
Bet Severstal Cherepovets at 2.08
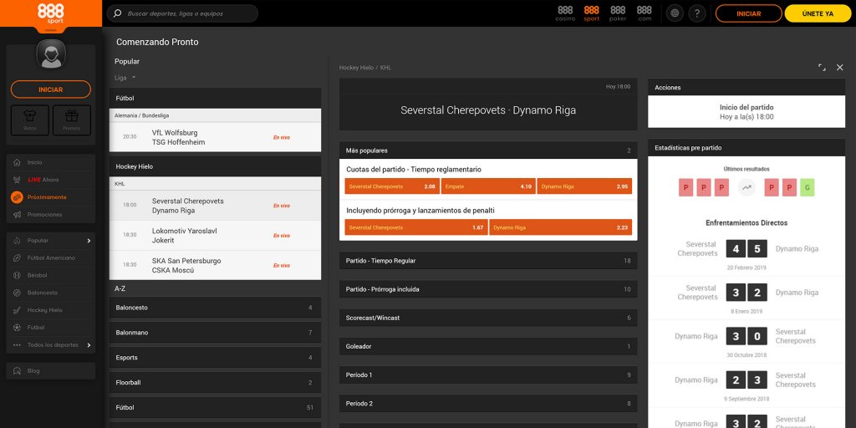click(392, 186)
